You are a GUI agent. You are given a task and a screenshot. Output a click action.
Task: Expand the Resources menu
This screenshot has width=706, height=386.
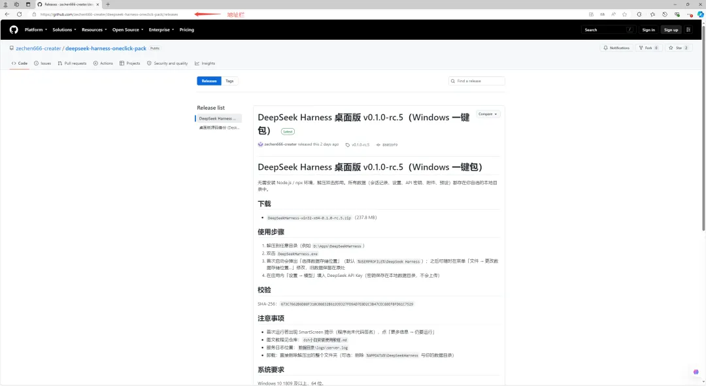coord(94,29)
